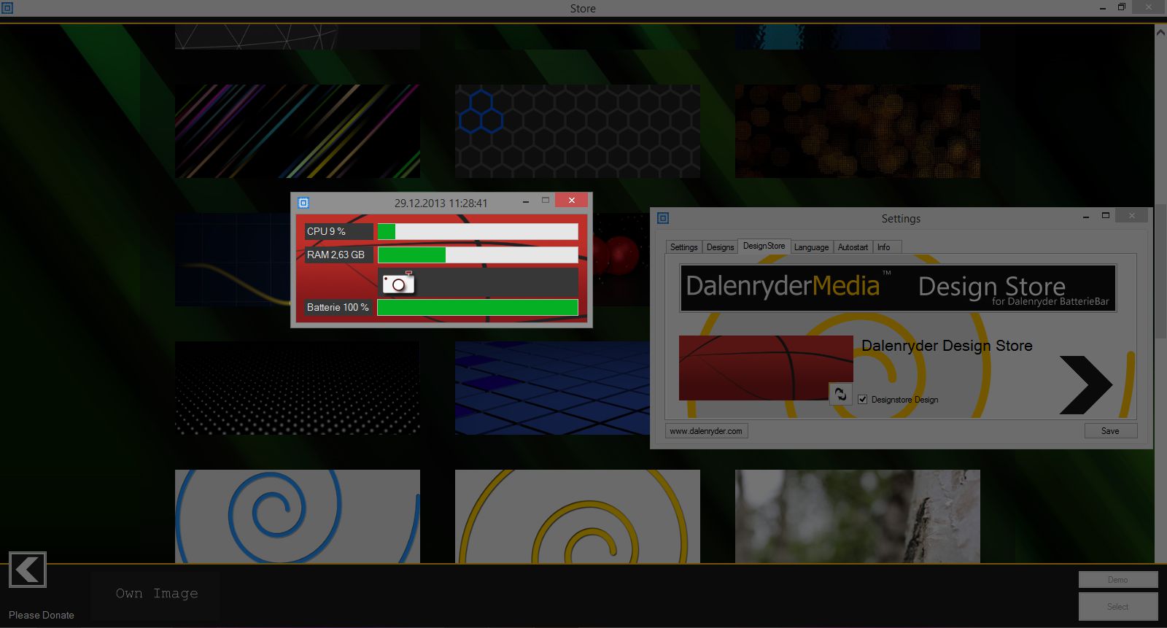Image resolution: width=1167 pixels, height=628 pixels.
Task: Open the Designs tab
Action: (720, 247)
